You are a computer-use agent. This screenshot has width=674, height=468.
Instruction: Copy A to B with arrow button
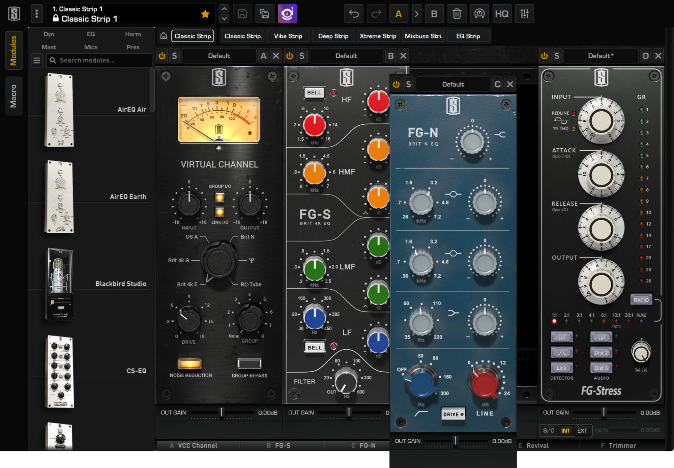416,14
